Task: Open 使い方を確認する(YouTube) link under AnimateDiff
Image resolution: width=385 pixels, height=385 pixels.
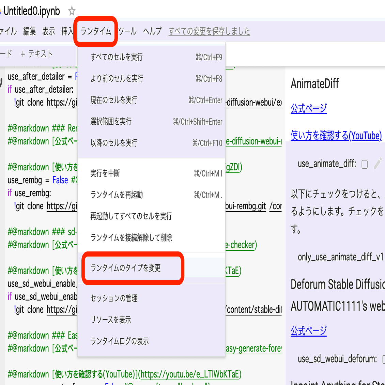Action: point(336,136)
